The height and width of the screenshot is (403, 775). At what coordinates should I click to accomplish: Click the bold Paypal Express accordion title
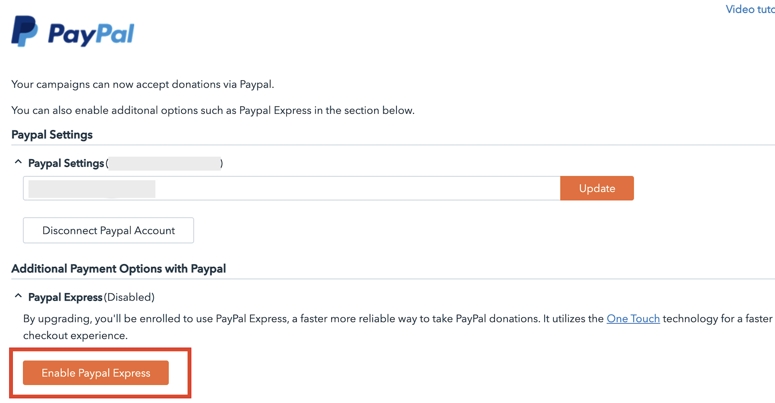(x=65, y=297)
